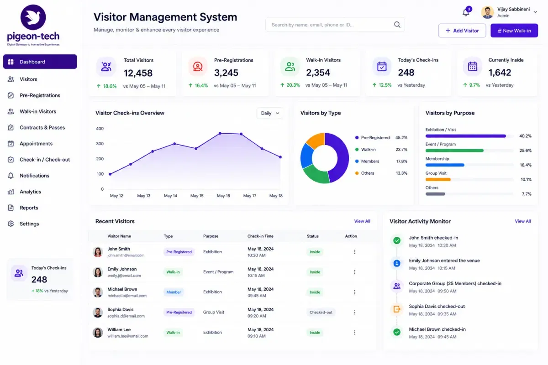Click the search magnifier icon
The width and height of the screenshot is (548, 365).
pos(397,25)
